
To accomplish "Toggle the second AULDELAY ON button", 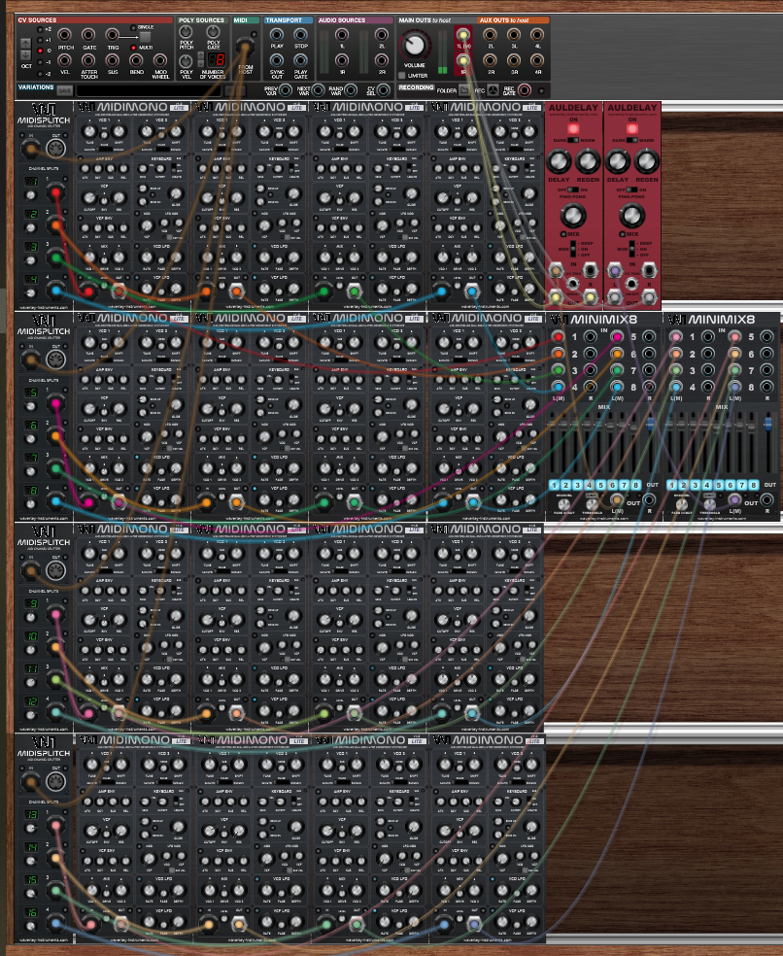I will click(x=632, y=128).
